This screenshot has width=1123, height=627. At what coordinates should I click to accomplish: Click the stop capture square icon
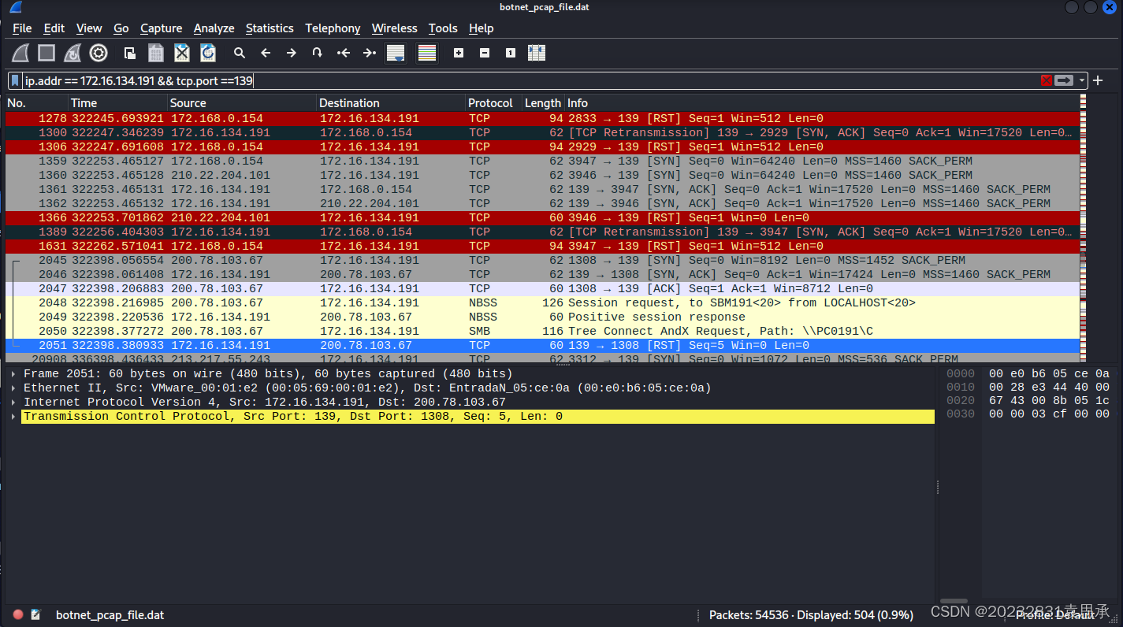(x=46, y=53)
